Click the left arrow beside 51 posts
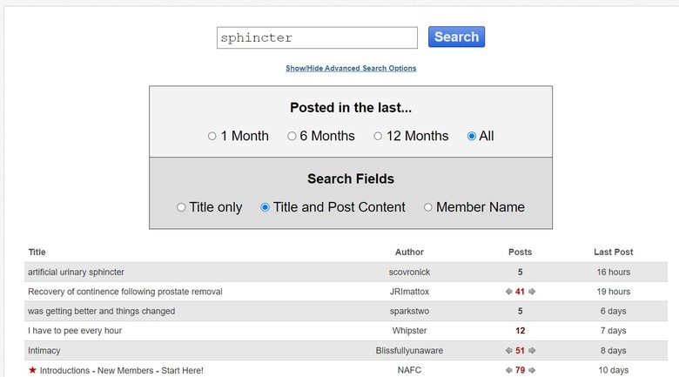Viewport: 679px width, 377px height. pyautogui.click(x=509, y=351)
